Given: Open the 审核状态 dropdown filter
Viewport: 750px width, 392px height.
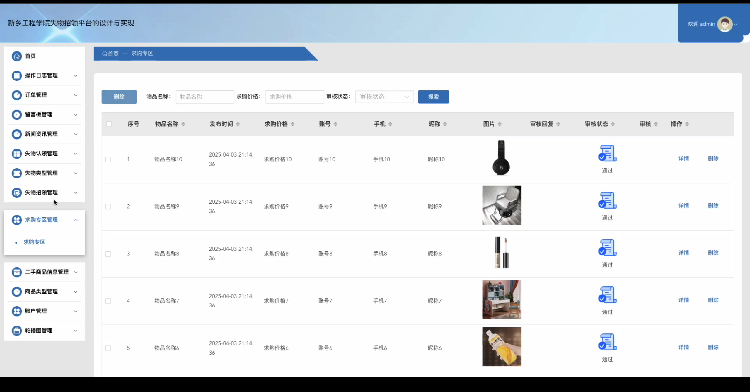Looking at the screenshot, I should click(x=384, y=97).
